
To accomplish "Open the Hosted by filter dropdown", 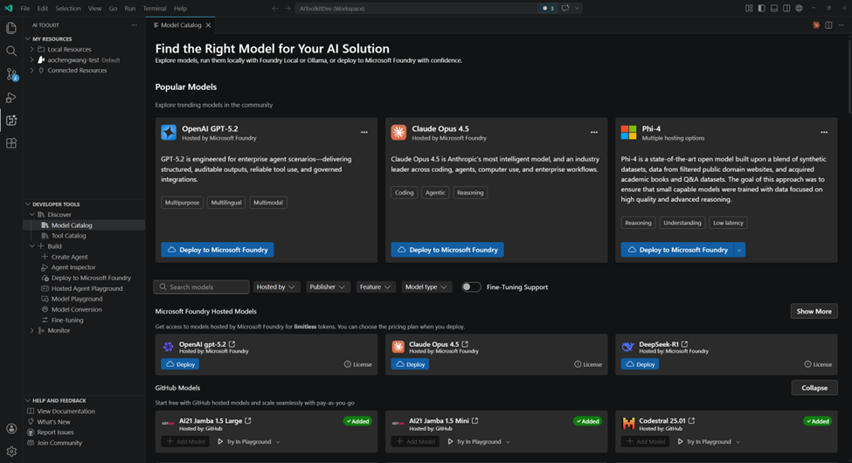I will tap(277, 287).
